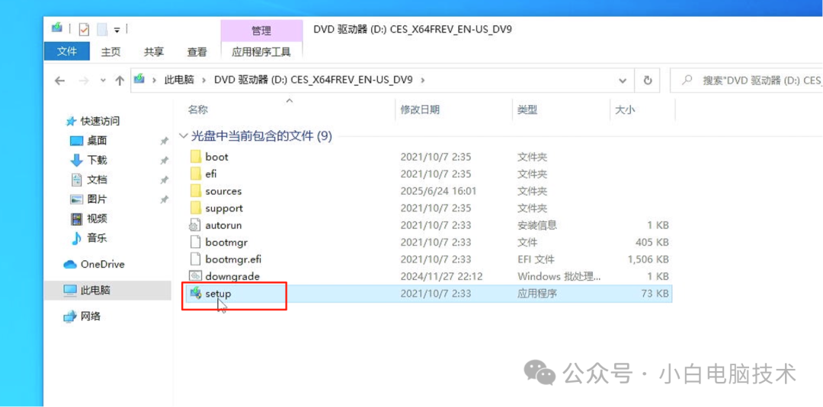Select the setup application icon
Screen dimensions: 823x407
tap(195, 294)
